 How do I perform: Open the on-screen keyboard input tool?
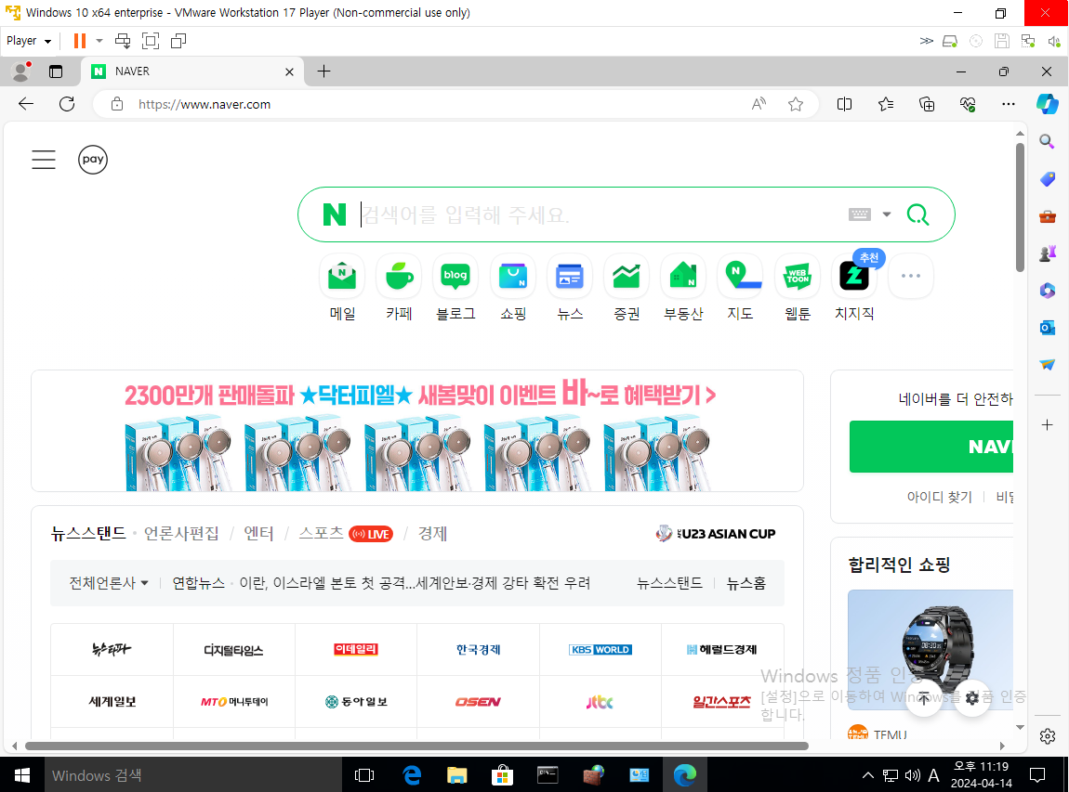[x=860, y=214]
